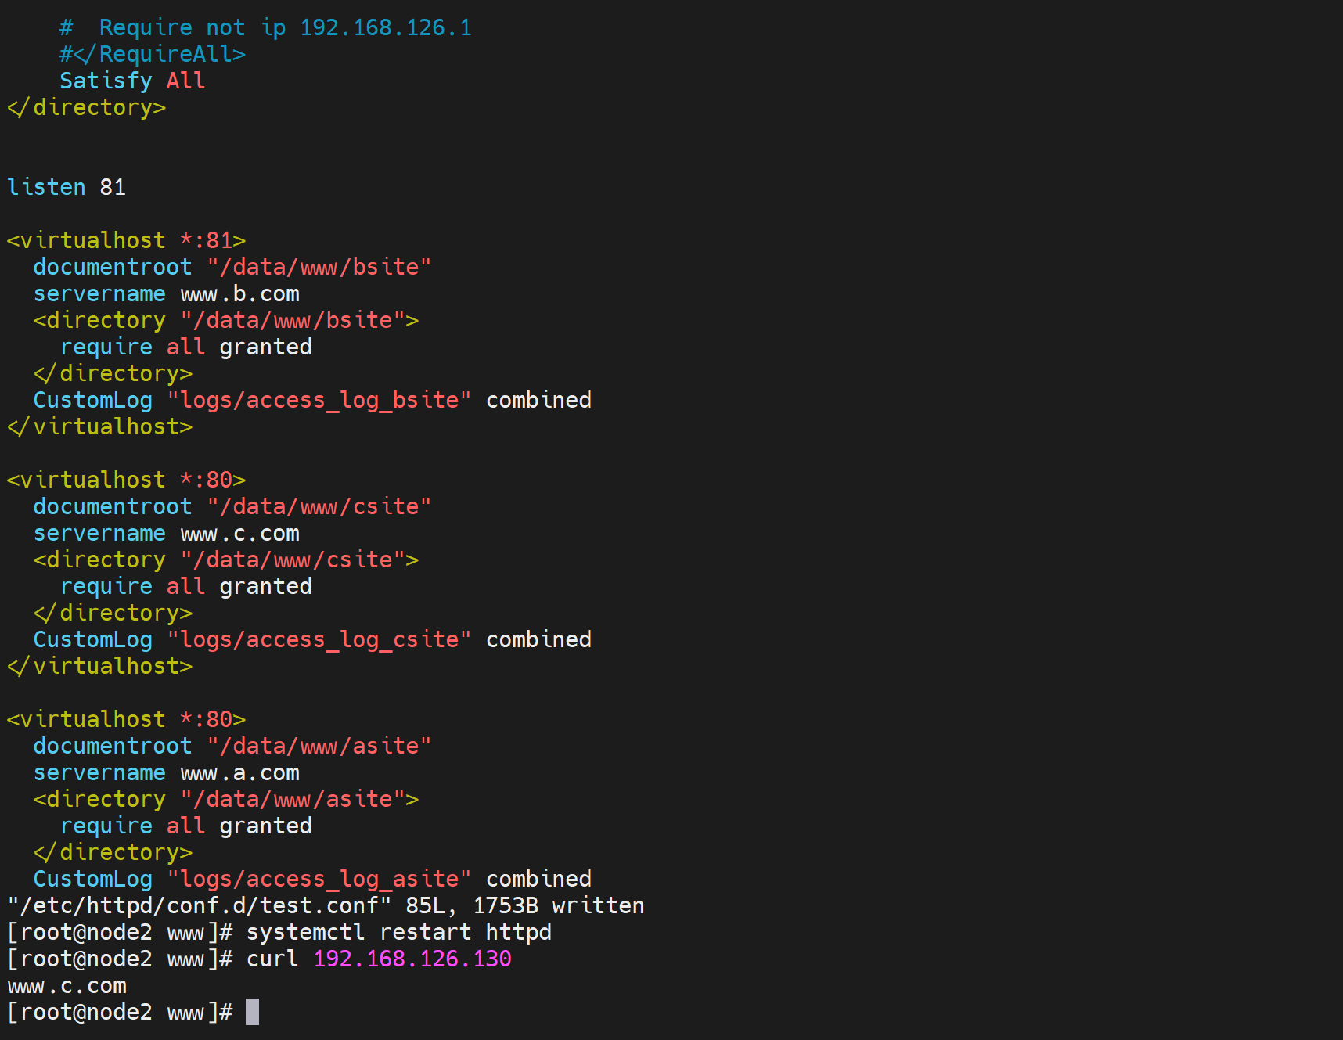Screen dimensions: 1343x1040
Task: Click the servername www.c.com config line
Action: (x=166, y=533)
